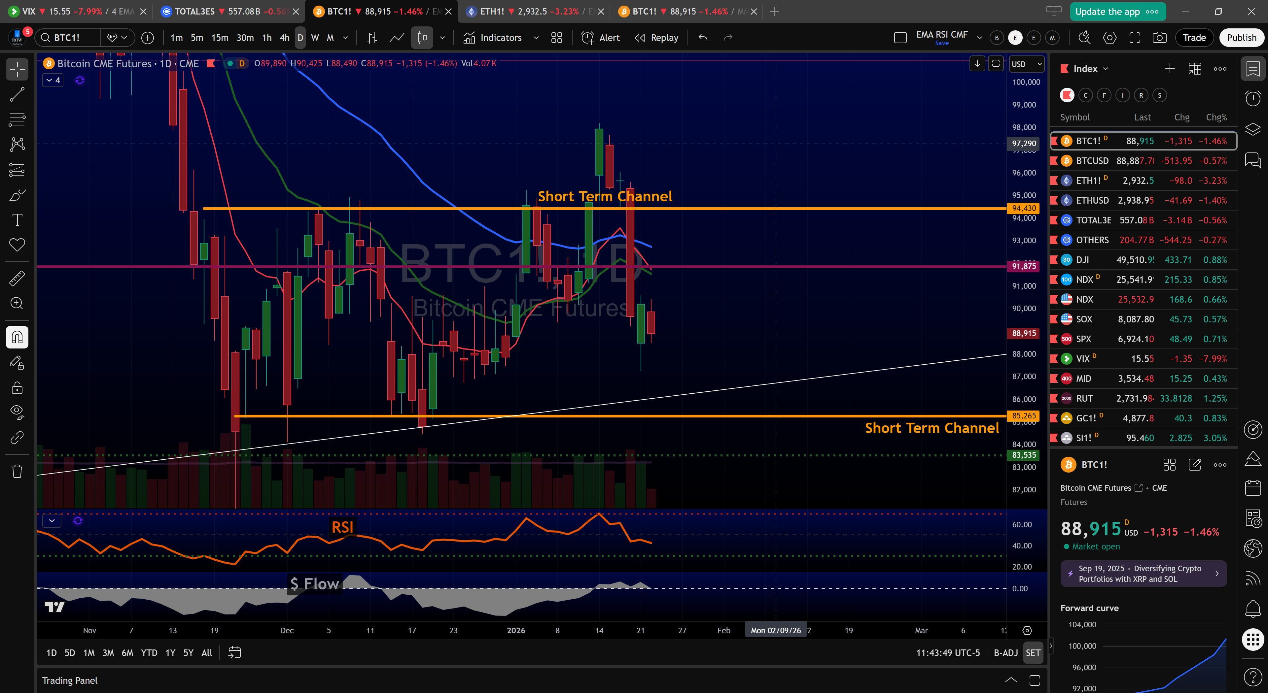Take a chart snapshot with camera icon
Viewport: 1268px width, 693px height.
click(1159, 38)
